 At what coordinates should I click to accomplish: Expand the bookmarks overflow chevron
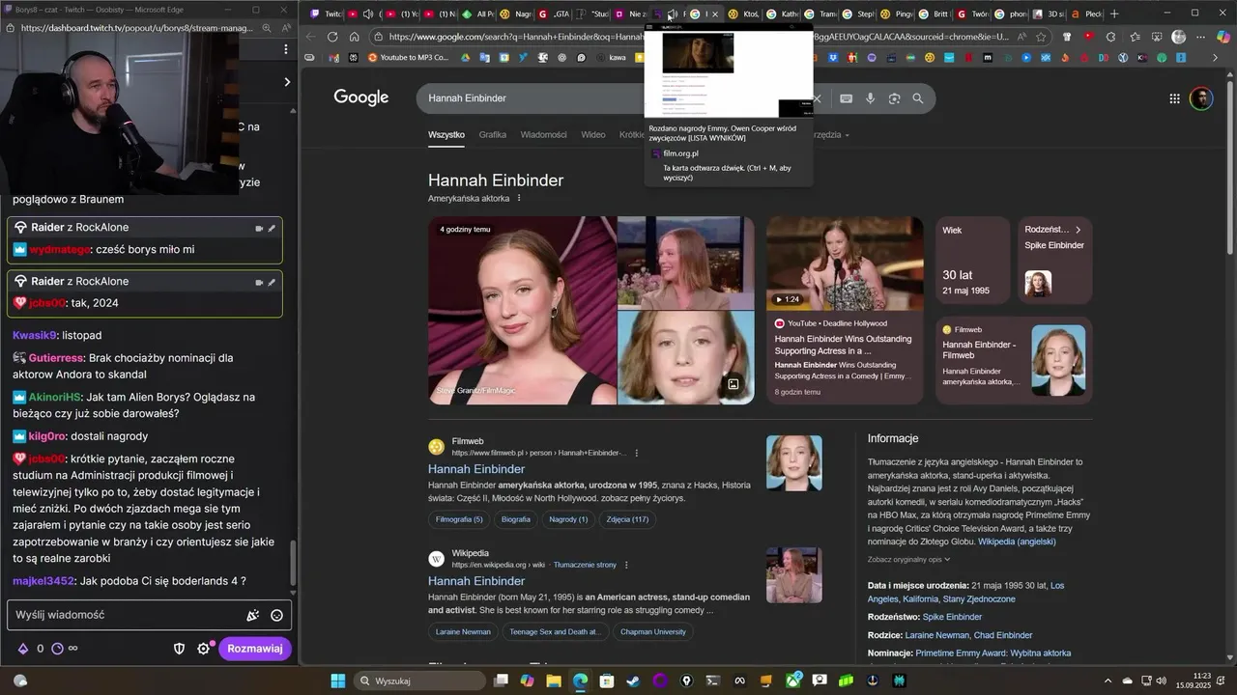click(x=1214, y=58)
